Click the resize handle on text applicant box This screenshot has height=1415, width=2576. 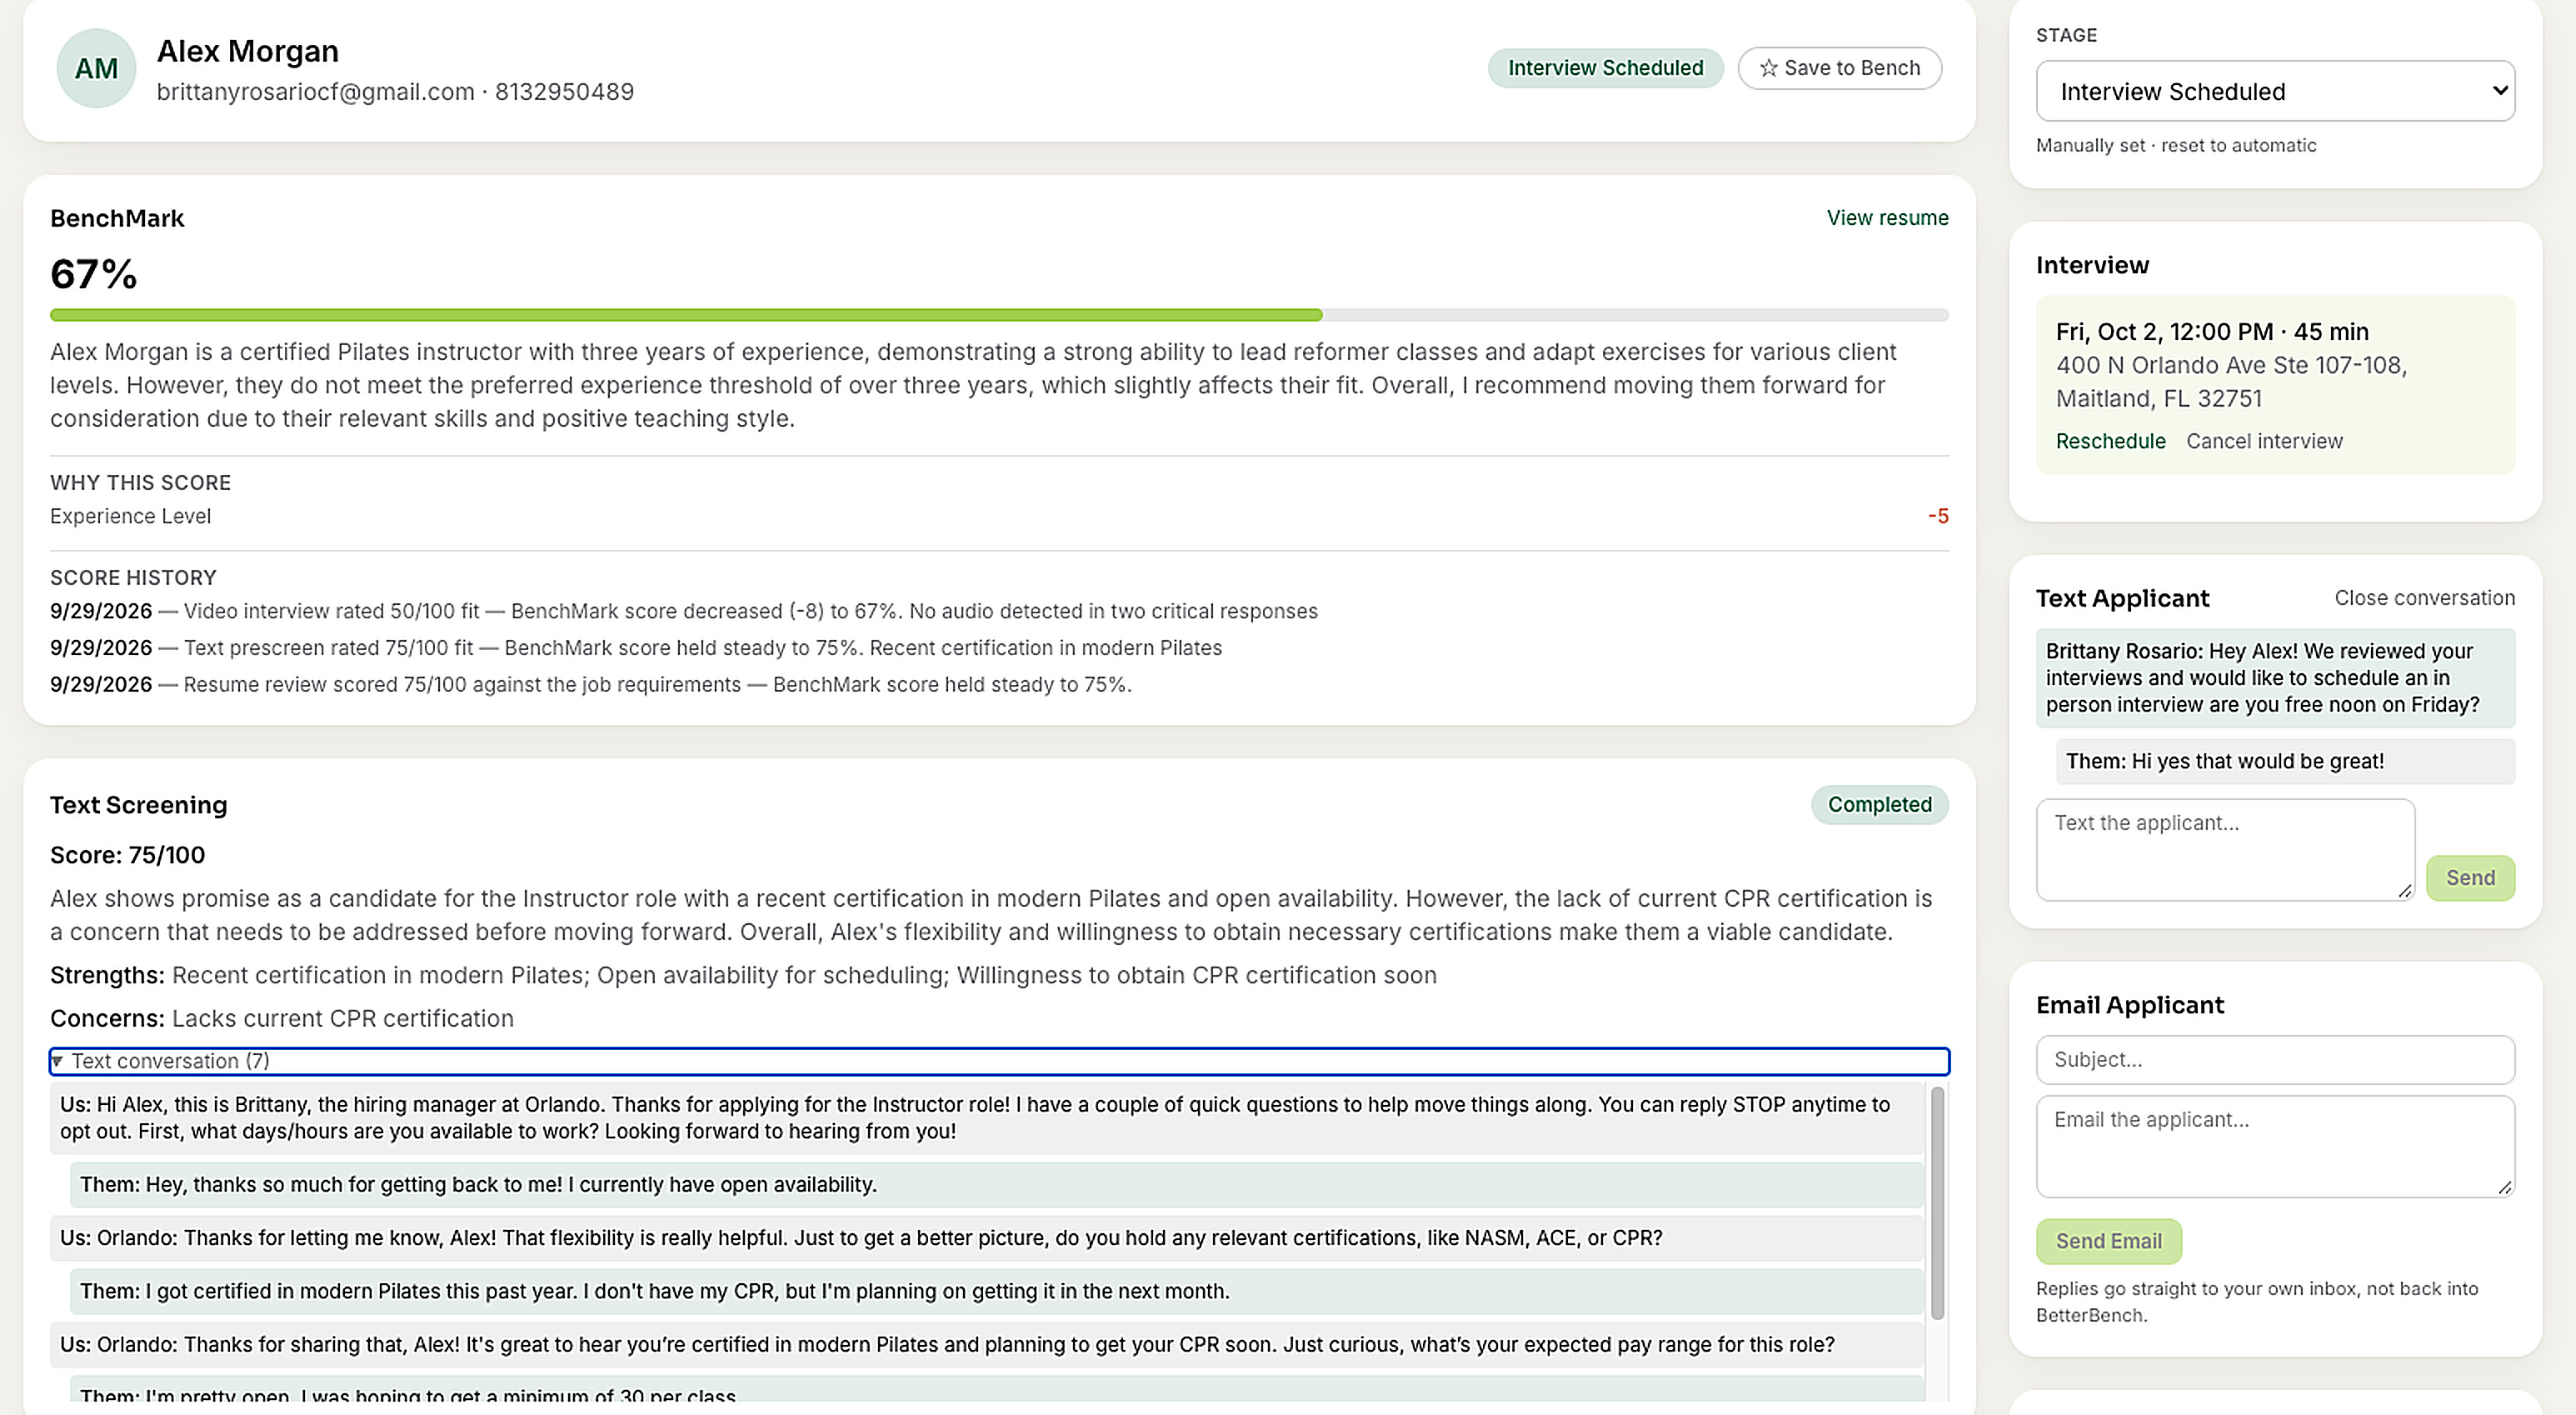pos(2404,890)
